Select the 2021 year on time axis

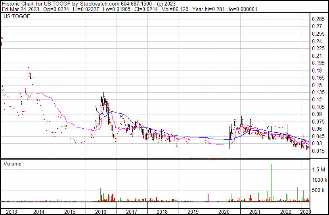tap(255, 212)
